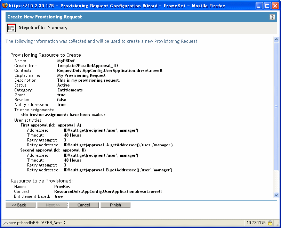Cancel the provisioning request wizard

tap(84, 205)
